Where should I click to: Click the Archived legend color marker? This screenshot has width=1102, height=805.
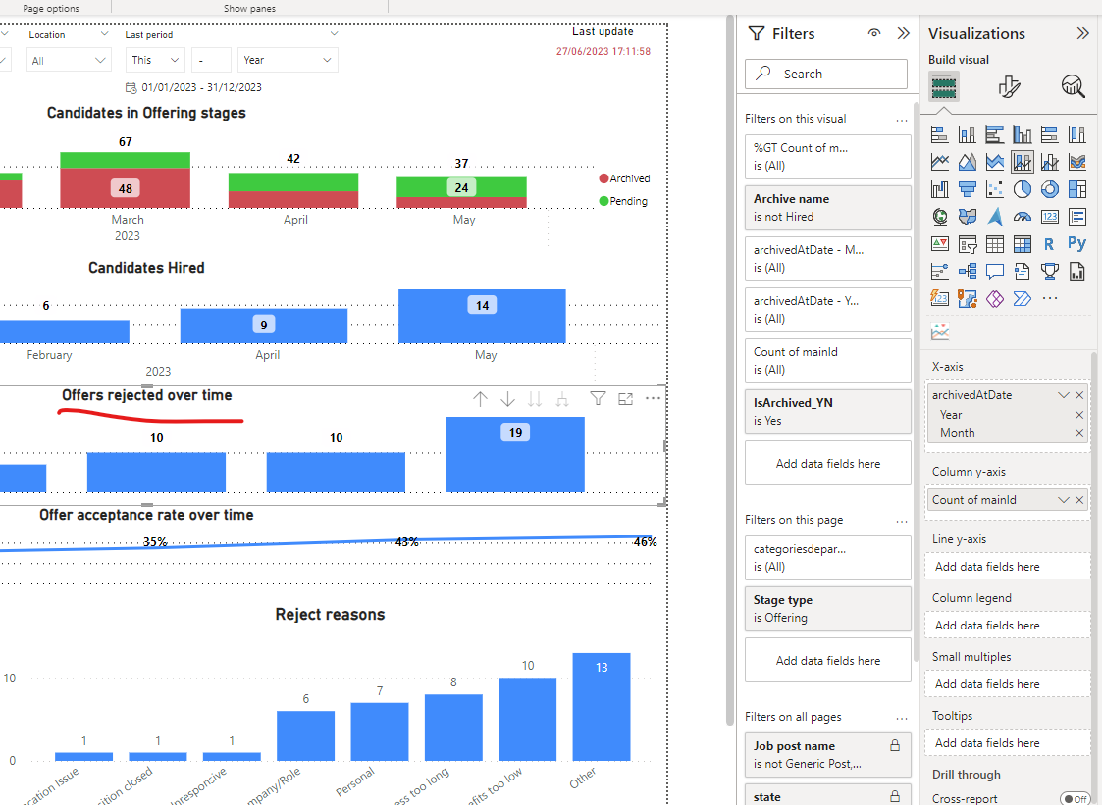pyautogui.click(x=603, y=178)
